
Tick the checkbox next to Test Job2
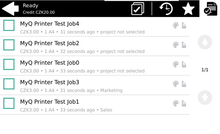9,45
